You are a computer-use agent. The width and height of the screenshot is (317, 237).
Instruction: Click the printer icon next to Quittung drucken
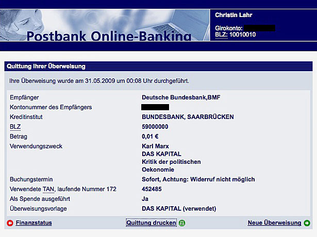182,223
